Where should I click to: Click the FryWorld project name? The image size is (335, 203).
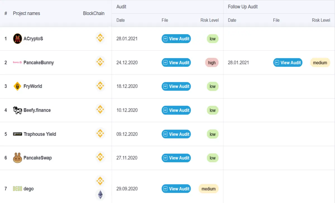33,86
